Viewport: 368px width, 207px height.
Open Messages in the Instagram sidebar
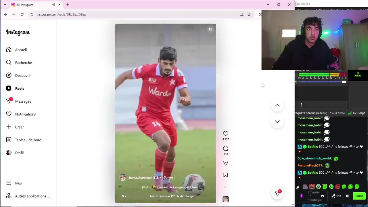(19, 101)
